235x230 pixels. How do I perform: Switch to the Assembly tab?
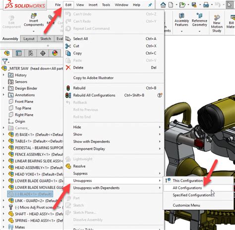(x=10, y=39)
